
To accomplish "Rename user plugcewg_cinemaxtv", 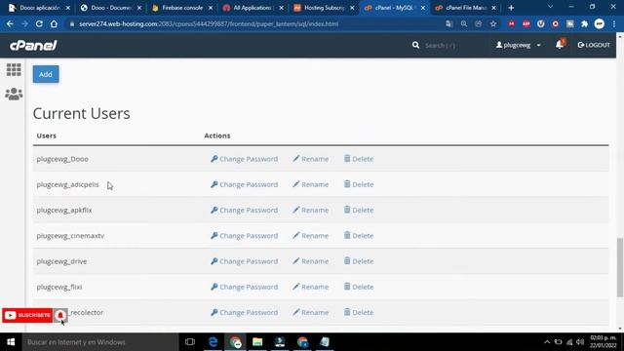I will tap(310, 236).
